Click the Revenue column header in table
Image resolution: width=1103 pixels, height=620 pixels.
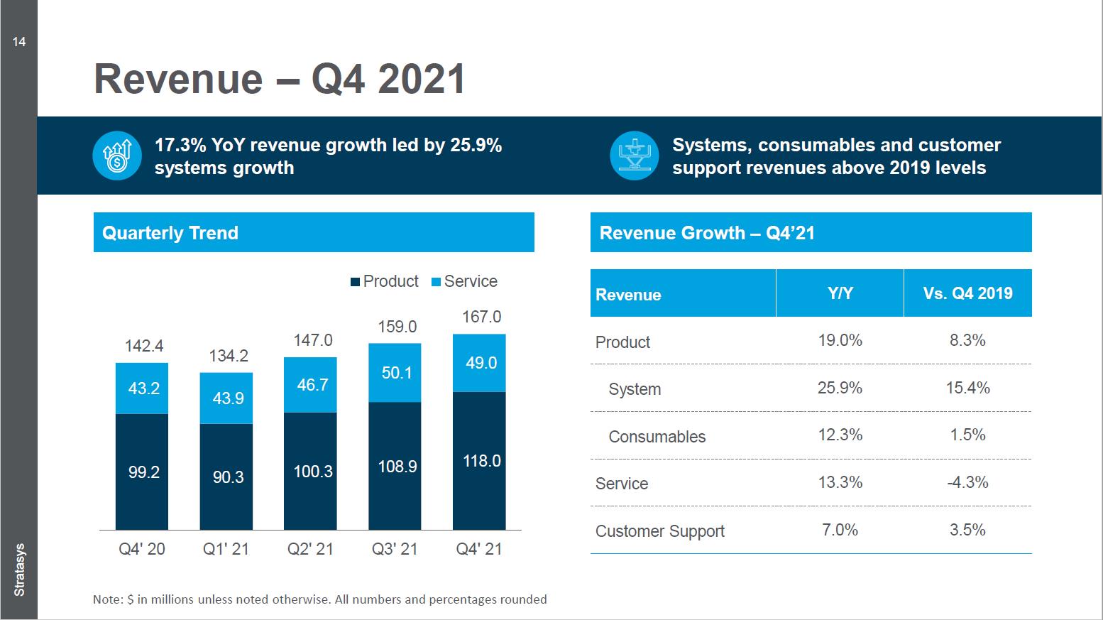click(x=628, y=295)
